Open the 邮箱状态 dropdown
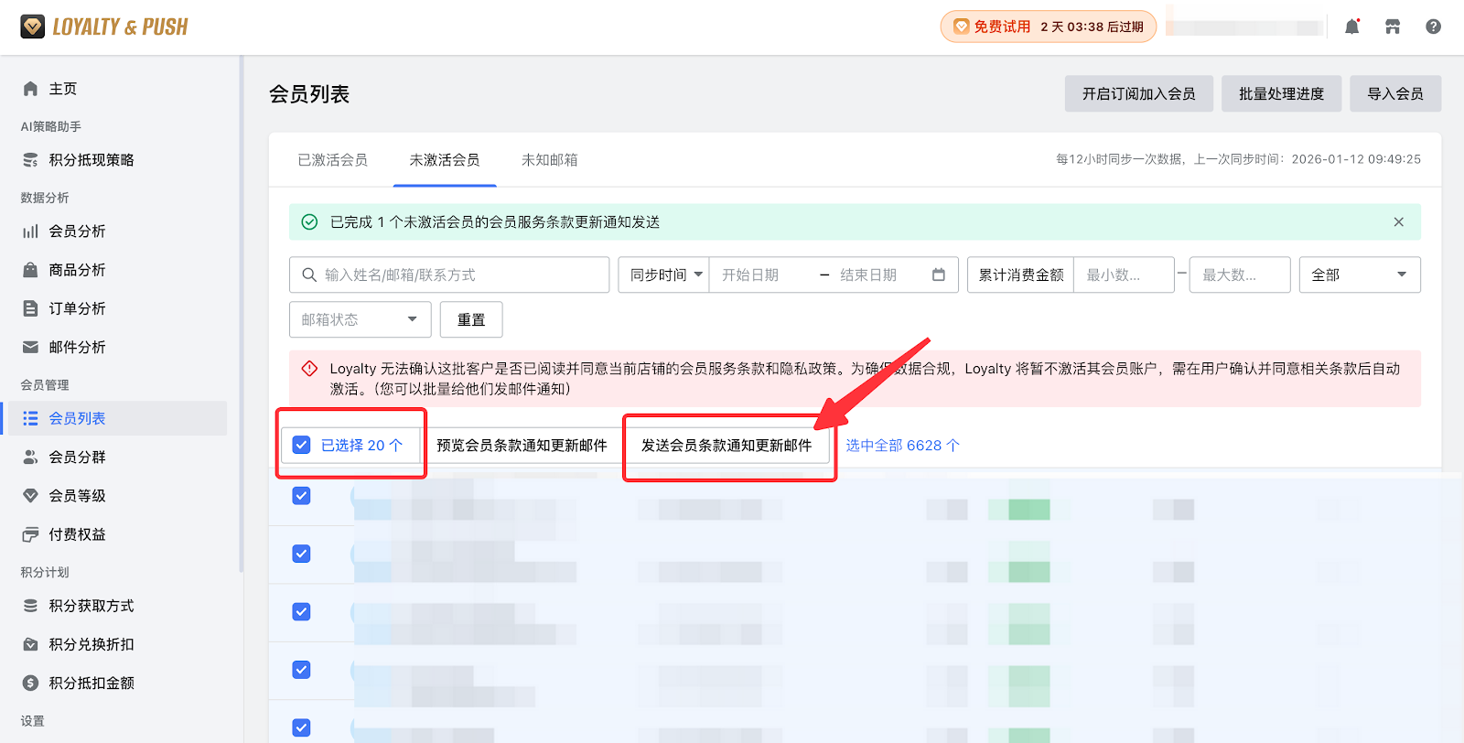Screen dimensions: 1464x743 coord(359,319)
